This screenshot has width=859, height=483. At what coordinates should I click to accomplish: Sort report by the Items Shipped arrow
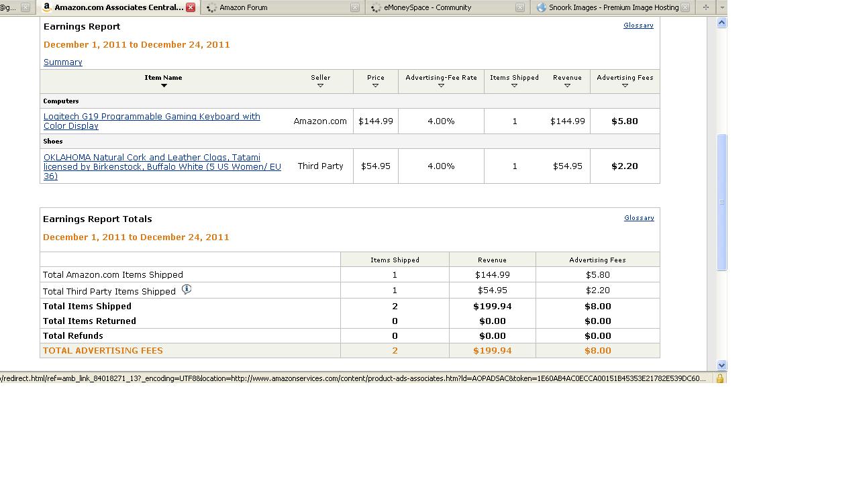click(514, 85)
